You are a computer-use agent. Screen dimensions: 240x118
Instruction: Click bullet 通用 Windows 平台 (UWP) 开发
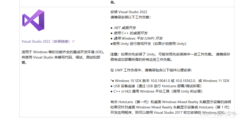[137, 38]
